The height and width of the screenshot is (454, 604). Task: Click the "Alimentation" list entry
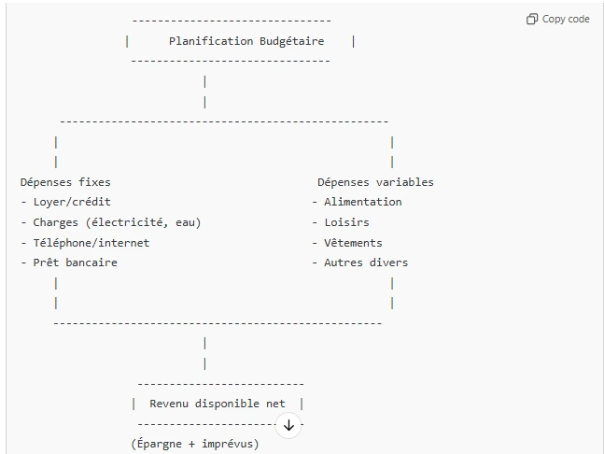[363, 202]
